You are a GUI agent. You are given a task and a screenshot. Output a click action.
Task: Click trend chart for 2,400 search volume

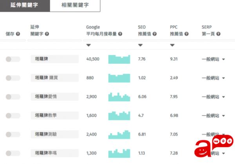(x=119, y=135)
